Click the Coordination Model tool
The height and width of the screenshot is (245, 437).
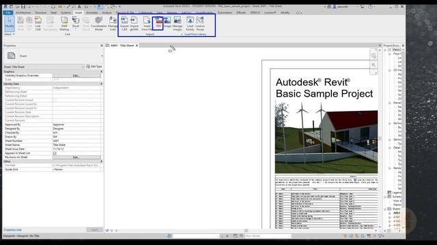[98, 23]
